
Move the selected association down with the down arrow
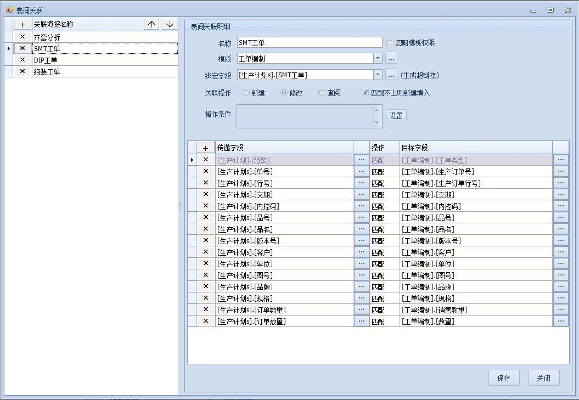tap(170, 24)
